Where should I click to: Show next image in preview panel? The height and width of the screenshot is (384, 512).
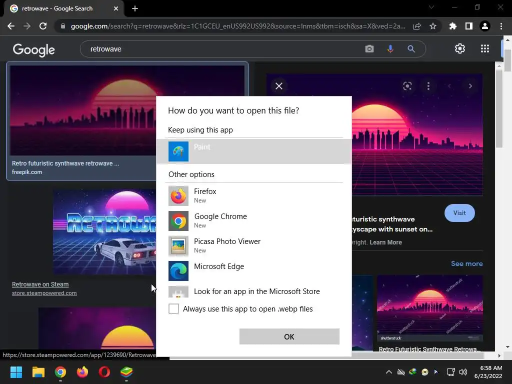coord(470,86)
